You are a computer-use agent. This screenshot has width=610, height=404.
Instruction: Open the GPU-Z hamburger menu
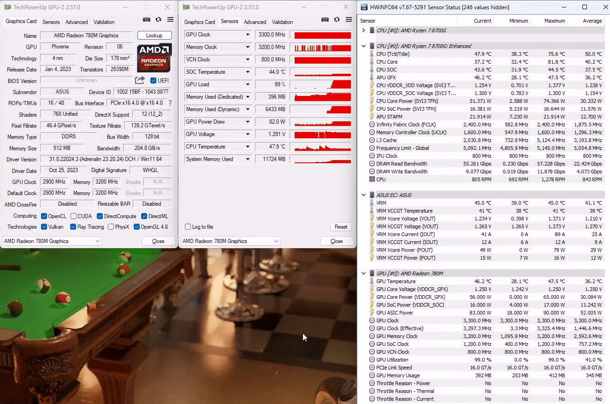pyautogui.click(x=170, y=19)
